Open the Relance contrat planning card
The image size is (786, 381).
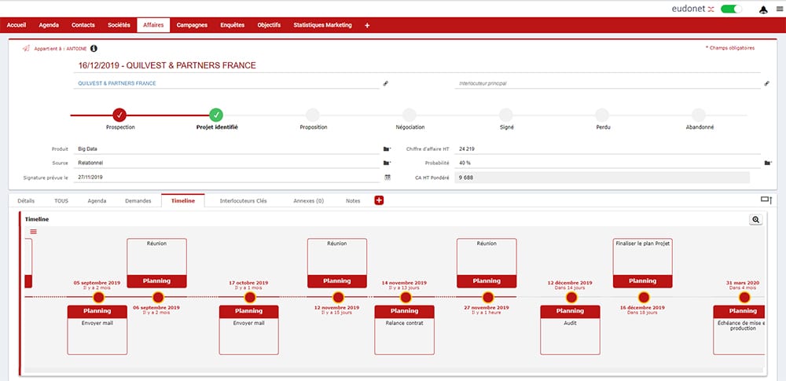tap(405, 330)
